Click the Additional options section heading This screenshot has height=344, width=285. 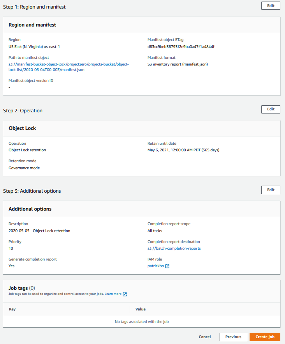(30, 209)
